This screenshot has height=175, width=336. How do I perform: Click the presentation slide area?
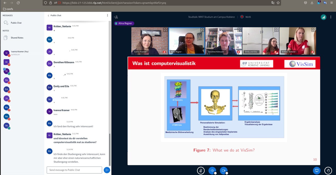pos(224,111)
